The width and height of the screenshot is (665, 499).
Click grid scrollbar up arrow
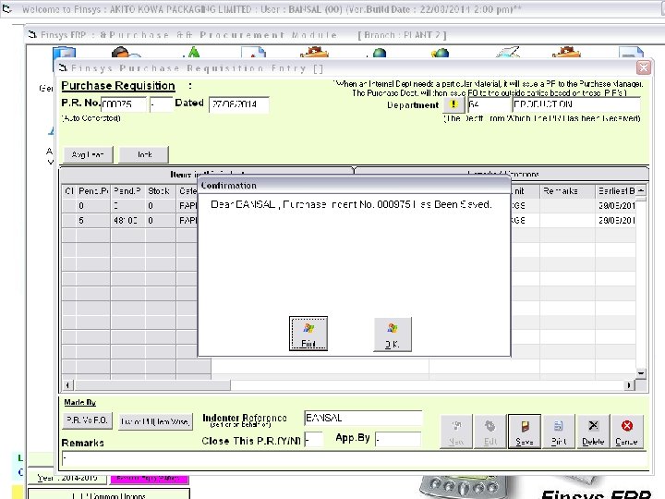click(641, 190)
